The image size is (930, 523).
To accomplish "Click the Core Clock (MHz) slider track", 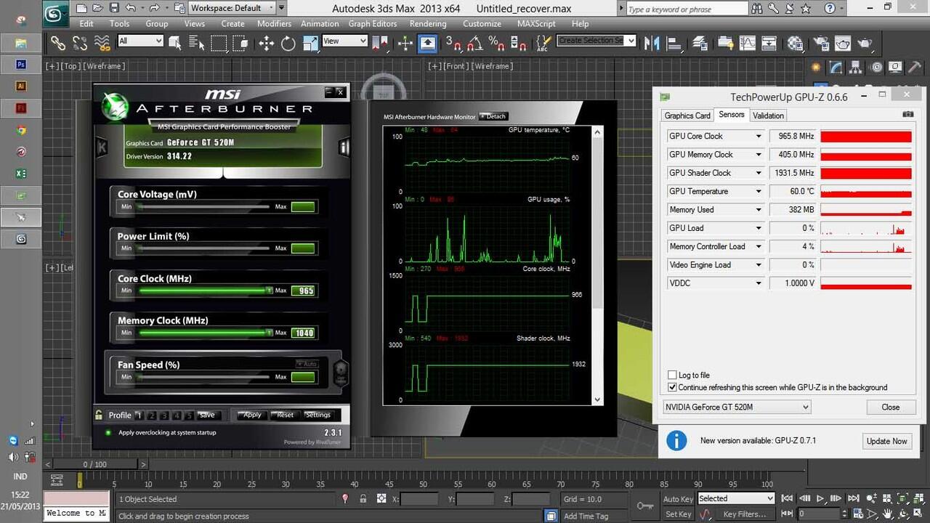I will pyautogui.click(x=203, y=291).
